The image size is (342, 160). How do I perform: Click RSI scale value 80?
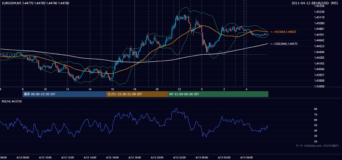316,109
